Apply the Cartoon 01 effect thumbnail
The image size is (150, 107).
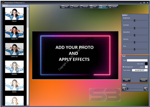click(14, 31)
